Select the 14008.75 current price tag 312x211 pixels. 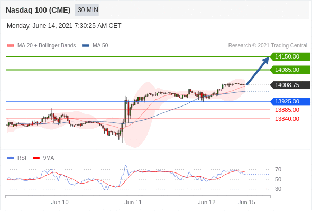tap(290, 85)
